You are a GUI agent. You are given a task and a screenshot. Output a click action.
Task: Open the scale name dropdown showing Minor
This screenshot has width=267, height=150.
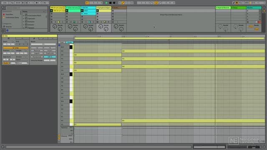tap(22, 63)
